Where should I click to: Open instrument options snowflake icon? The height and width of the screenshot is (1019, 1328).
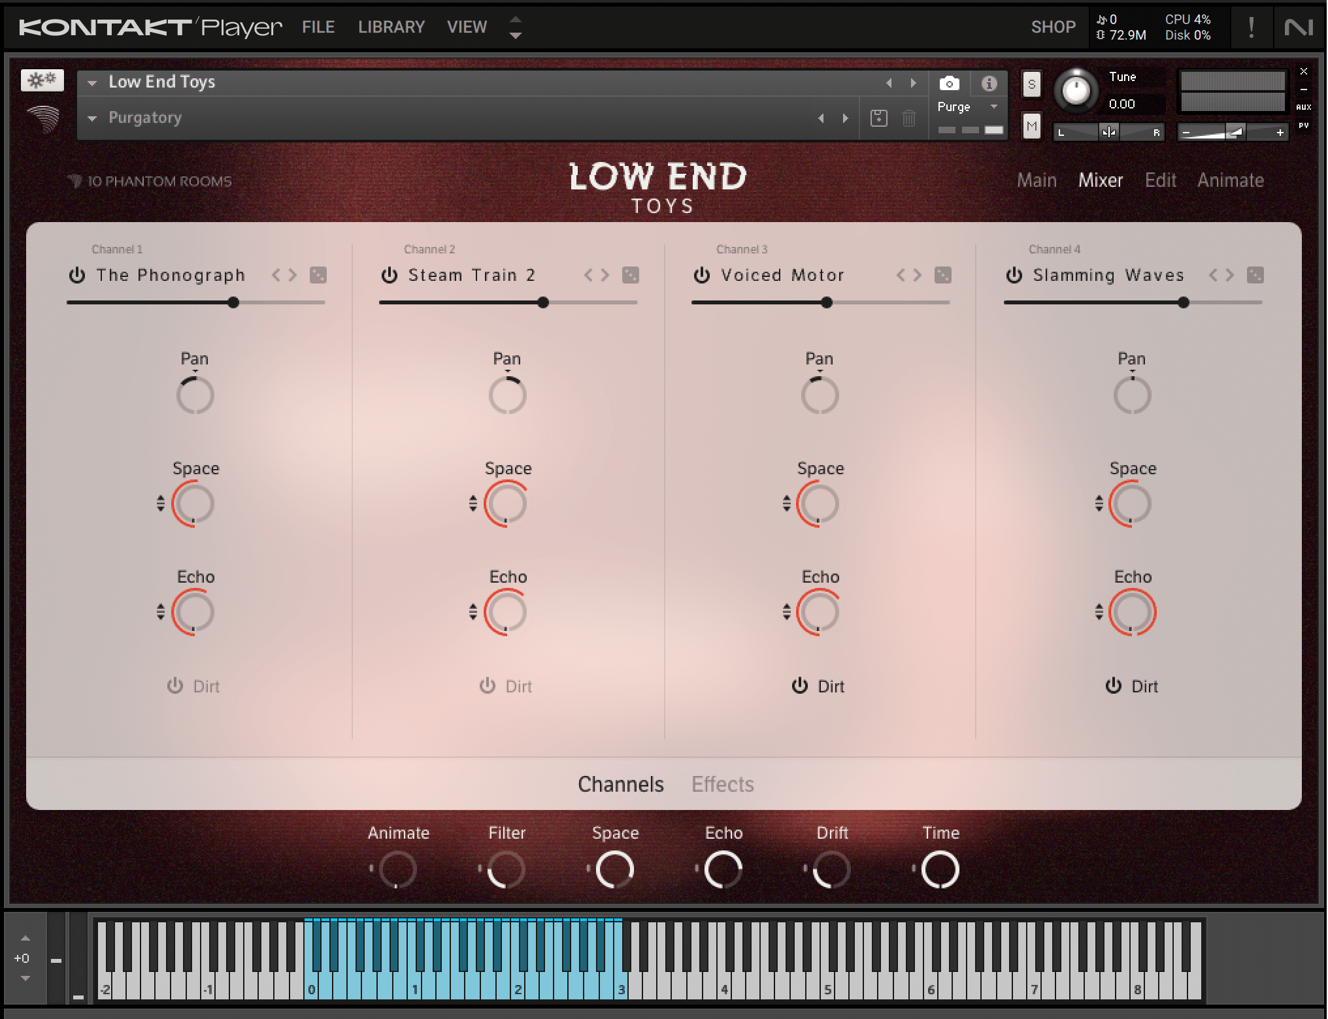42,80
